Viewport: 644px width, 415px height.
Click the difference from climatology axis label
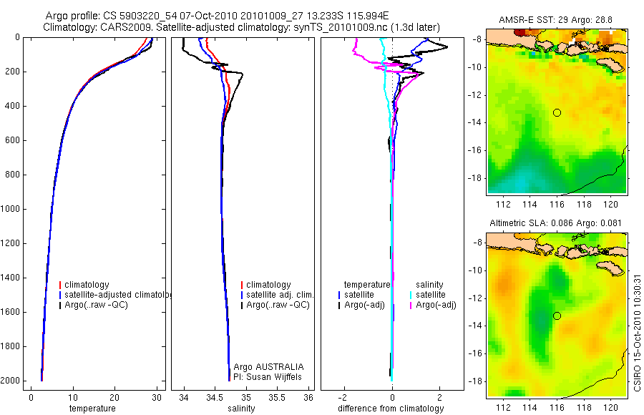(391, 409)
